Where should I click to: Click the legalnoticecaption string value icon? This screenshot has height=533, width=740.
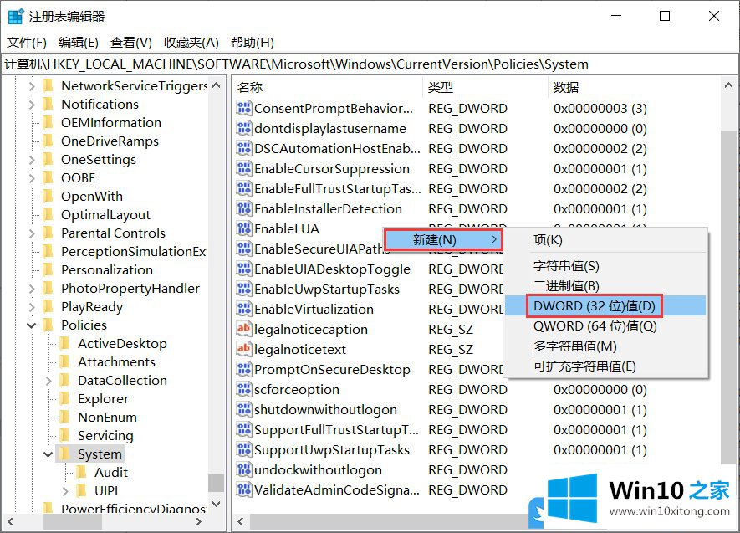(243, 329)
